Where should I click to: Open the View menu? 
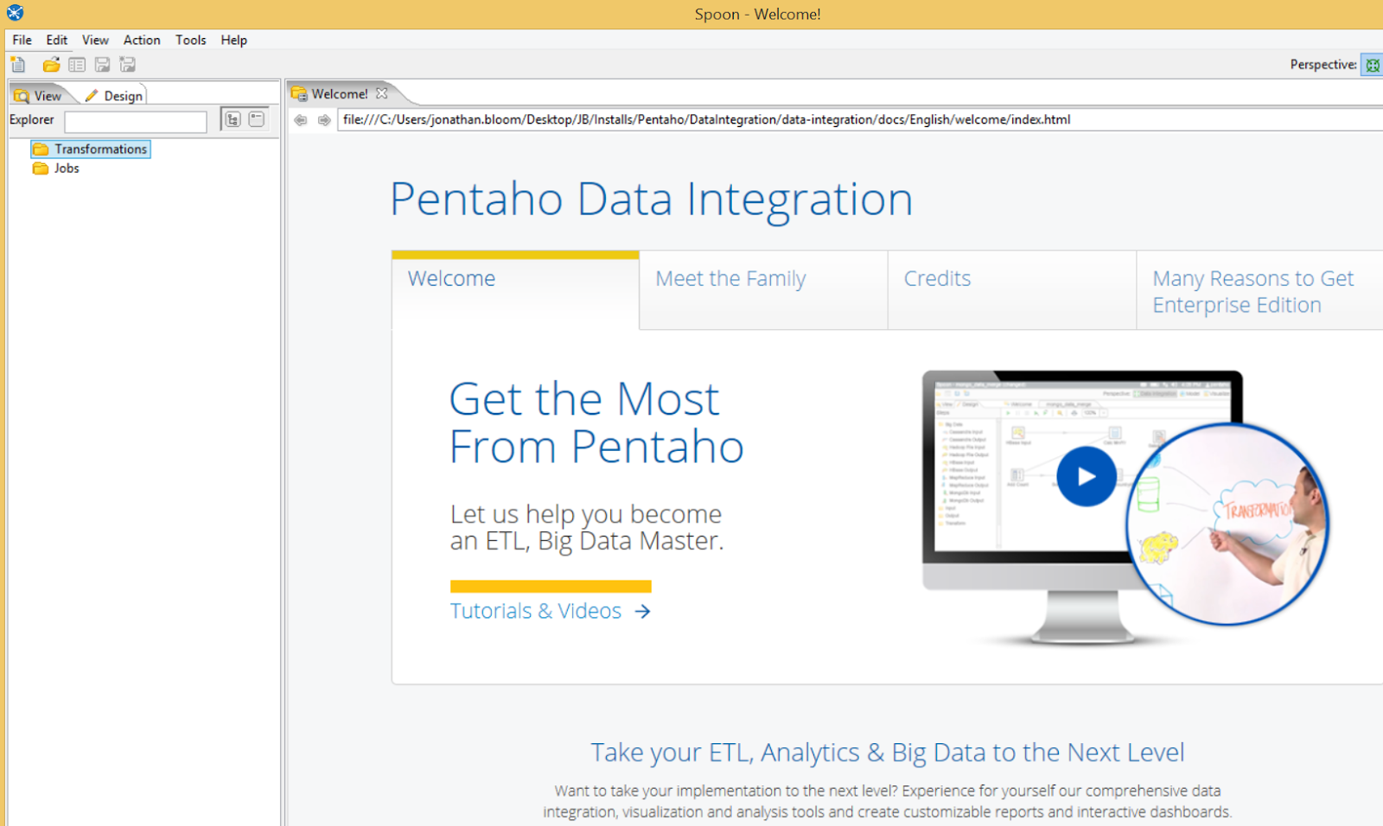coord(95,40)
